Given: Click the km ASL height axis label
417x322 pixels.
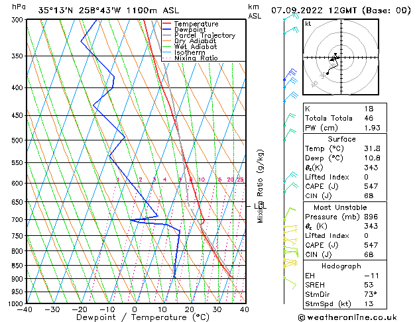Looking at the screenshot, I should pyautogui.click(x=255, y=11).
